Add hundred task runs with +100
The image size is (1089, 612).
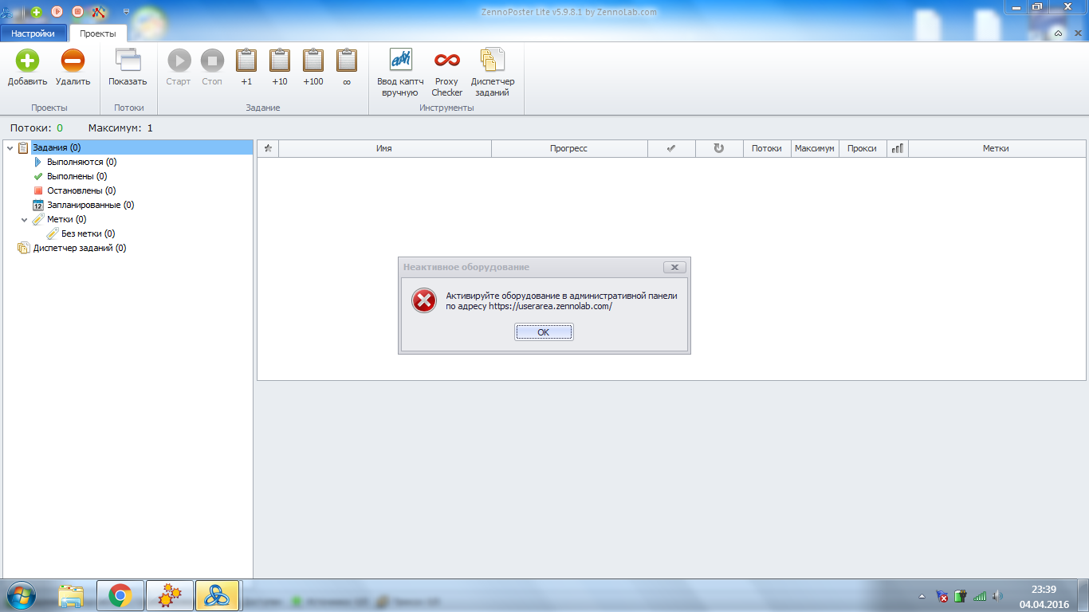313,68
